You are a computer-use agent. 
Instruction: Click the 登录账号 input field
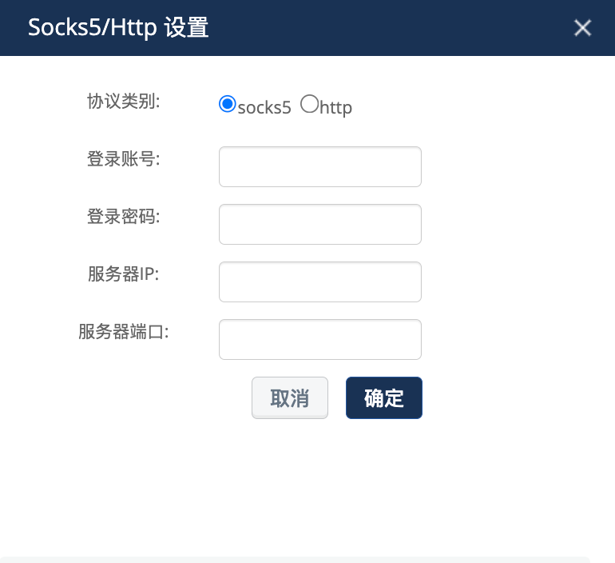pyautogui.click(x=319, y=166)
